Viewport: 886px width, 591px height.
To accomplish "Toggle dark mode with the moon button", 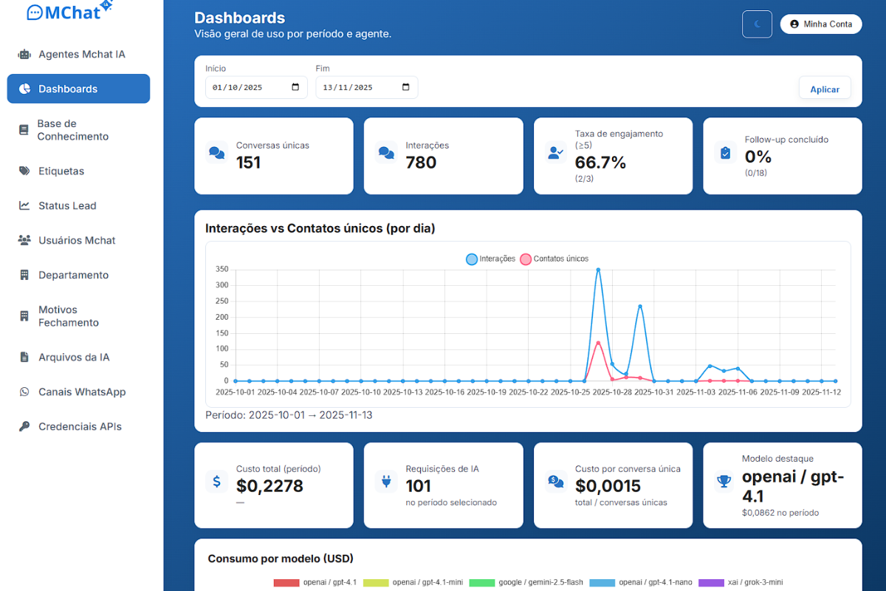I will coord(756,24).
